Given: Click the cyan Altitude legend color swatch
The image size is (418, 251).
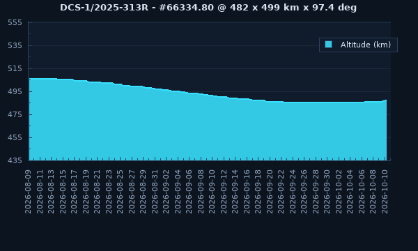Looking at the screenshot, I should pyautogui.click(x=328, y=45).
